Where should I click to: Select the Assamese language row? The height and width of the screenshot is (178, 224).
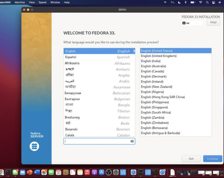pyautogui.click(x=99, y=87)
